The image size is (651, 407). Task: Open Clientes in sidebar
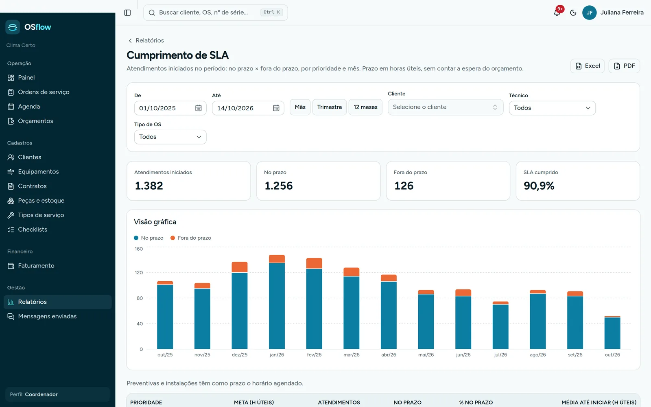(x=58, y=157)
